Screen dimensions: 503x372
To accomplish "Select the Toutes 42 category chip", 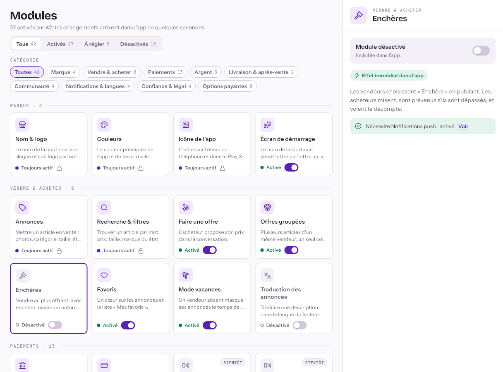I will coord(27,72).
